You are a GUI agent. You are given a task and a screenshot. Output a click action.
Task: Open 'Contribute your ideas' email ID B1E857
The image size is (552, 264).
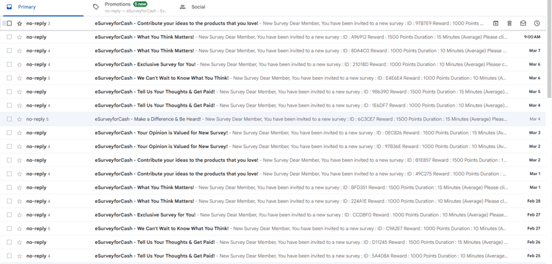[273, 160]
